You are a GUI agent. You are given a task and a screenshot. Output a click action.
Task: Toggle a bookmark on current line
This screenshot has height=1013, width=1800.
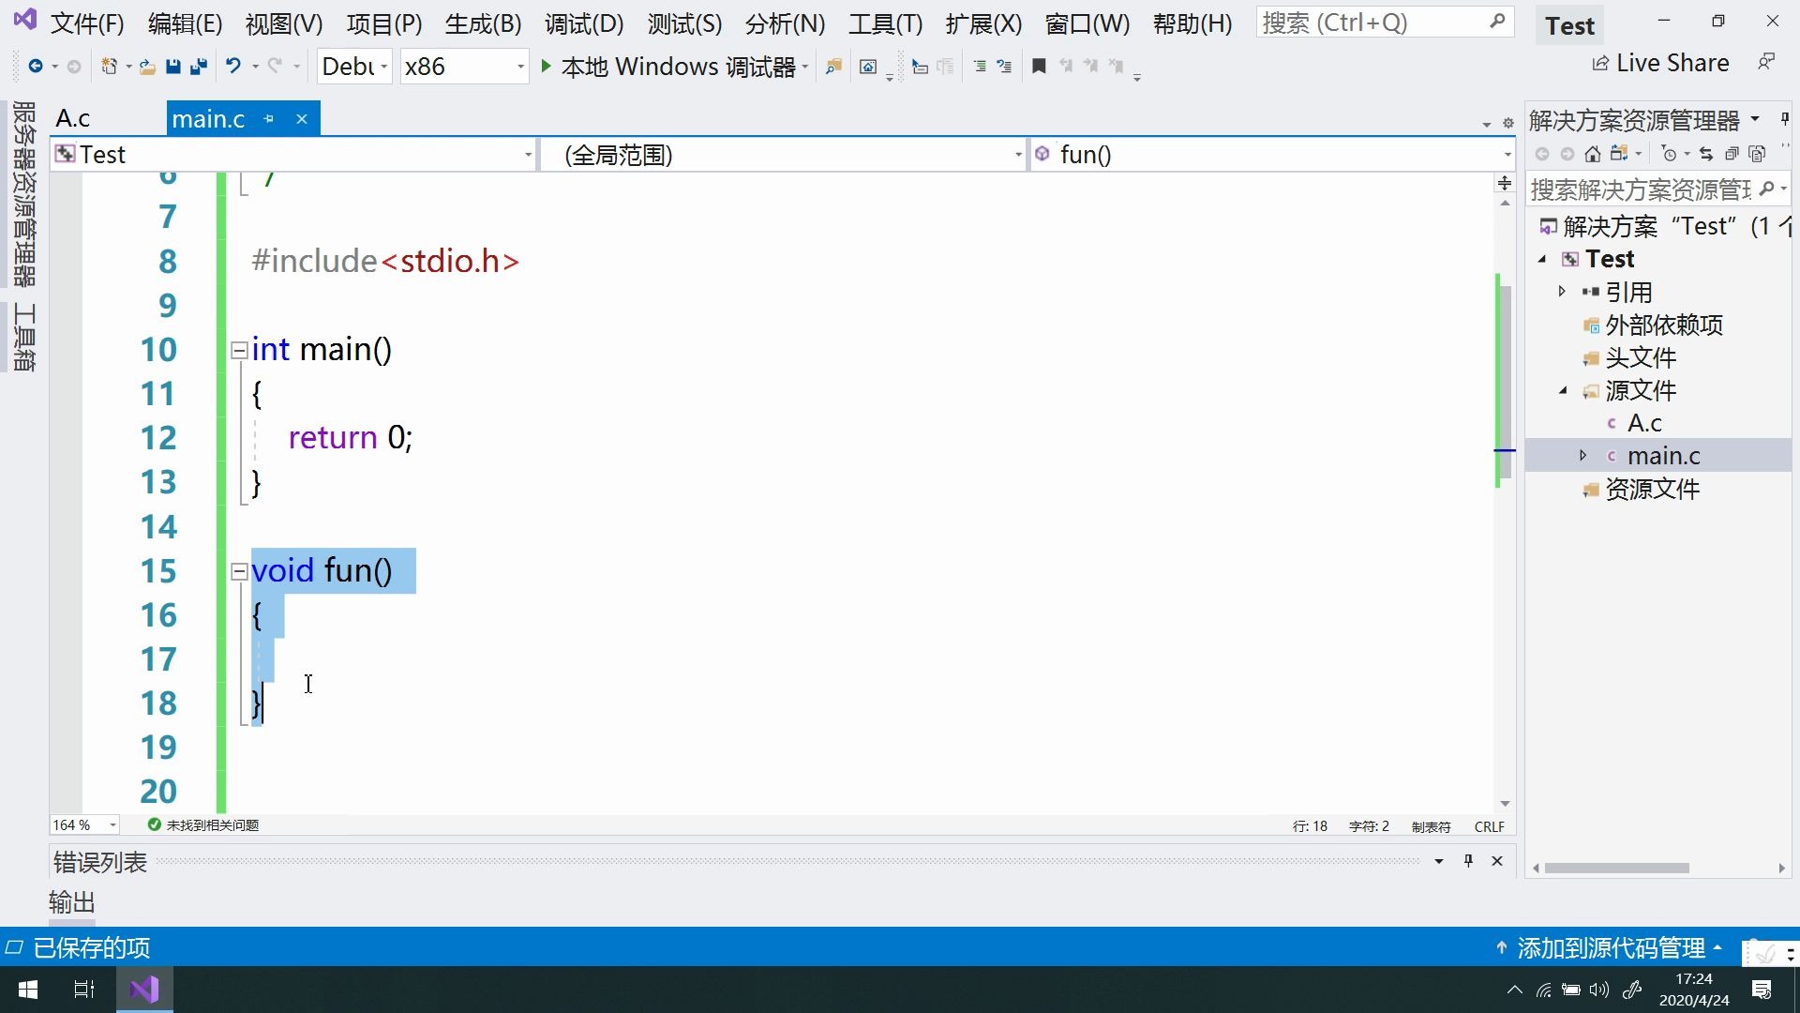pyautogui.click(x=1039, y=66)
